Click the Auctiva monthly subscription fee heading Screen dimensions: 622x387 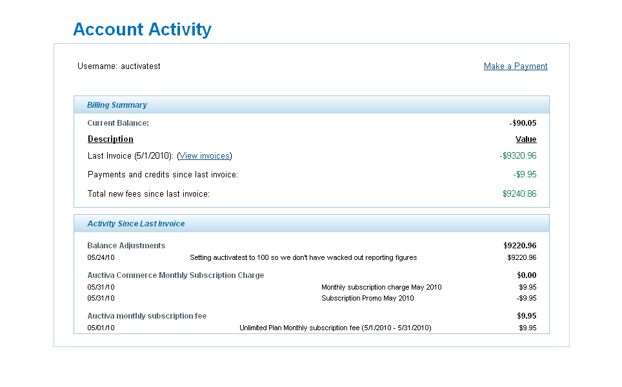click(147, 315)
